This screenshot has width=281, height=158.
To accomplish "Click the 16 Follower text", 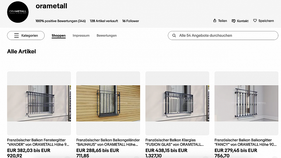I will (131, 21).
